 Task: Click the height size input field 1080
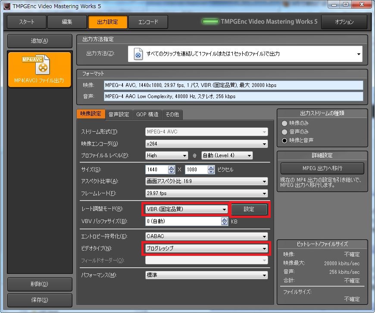(x=197, y=170)
